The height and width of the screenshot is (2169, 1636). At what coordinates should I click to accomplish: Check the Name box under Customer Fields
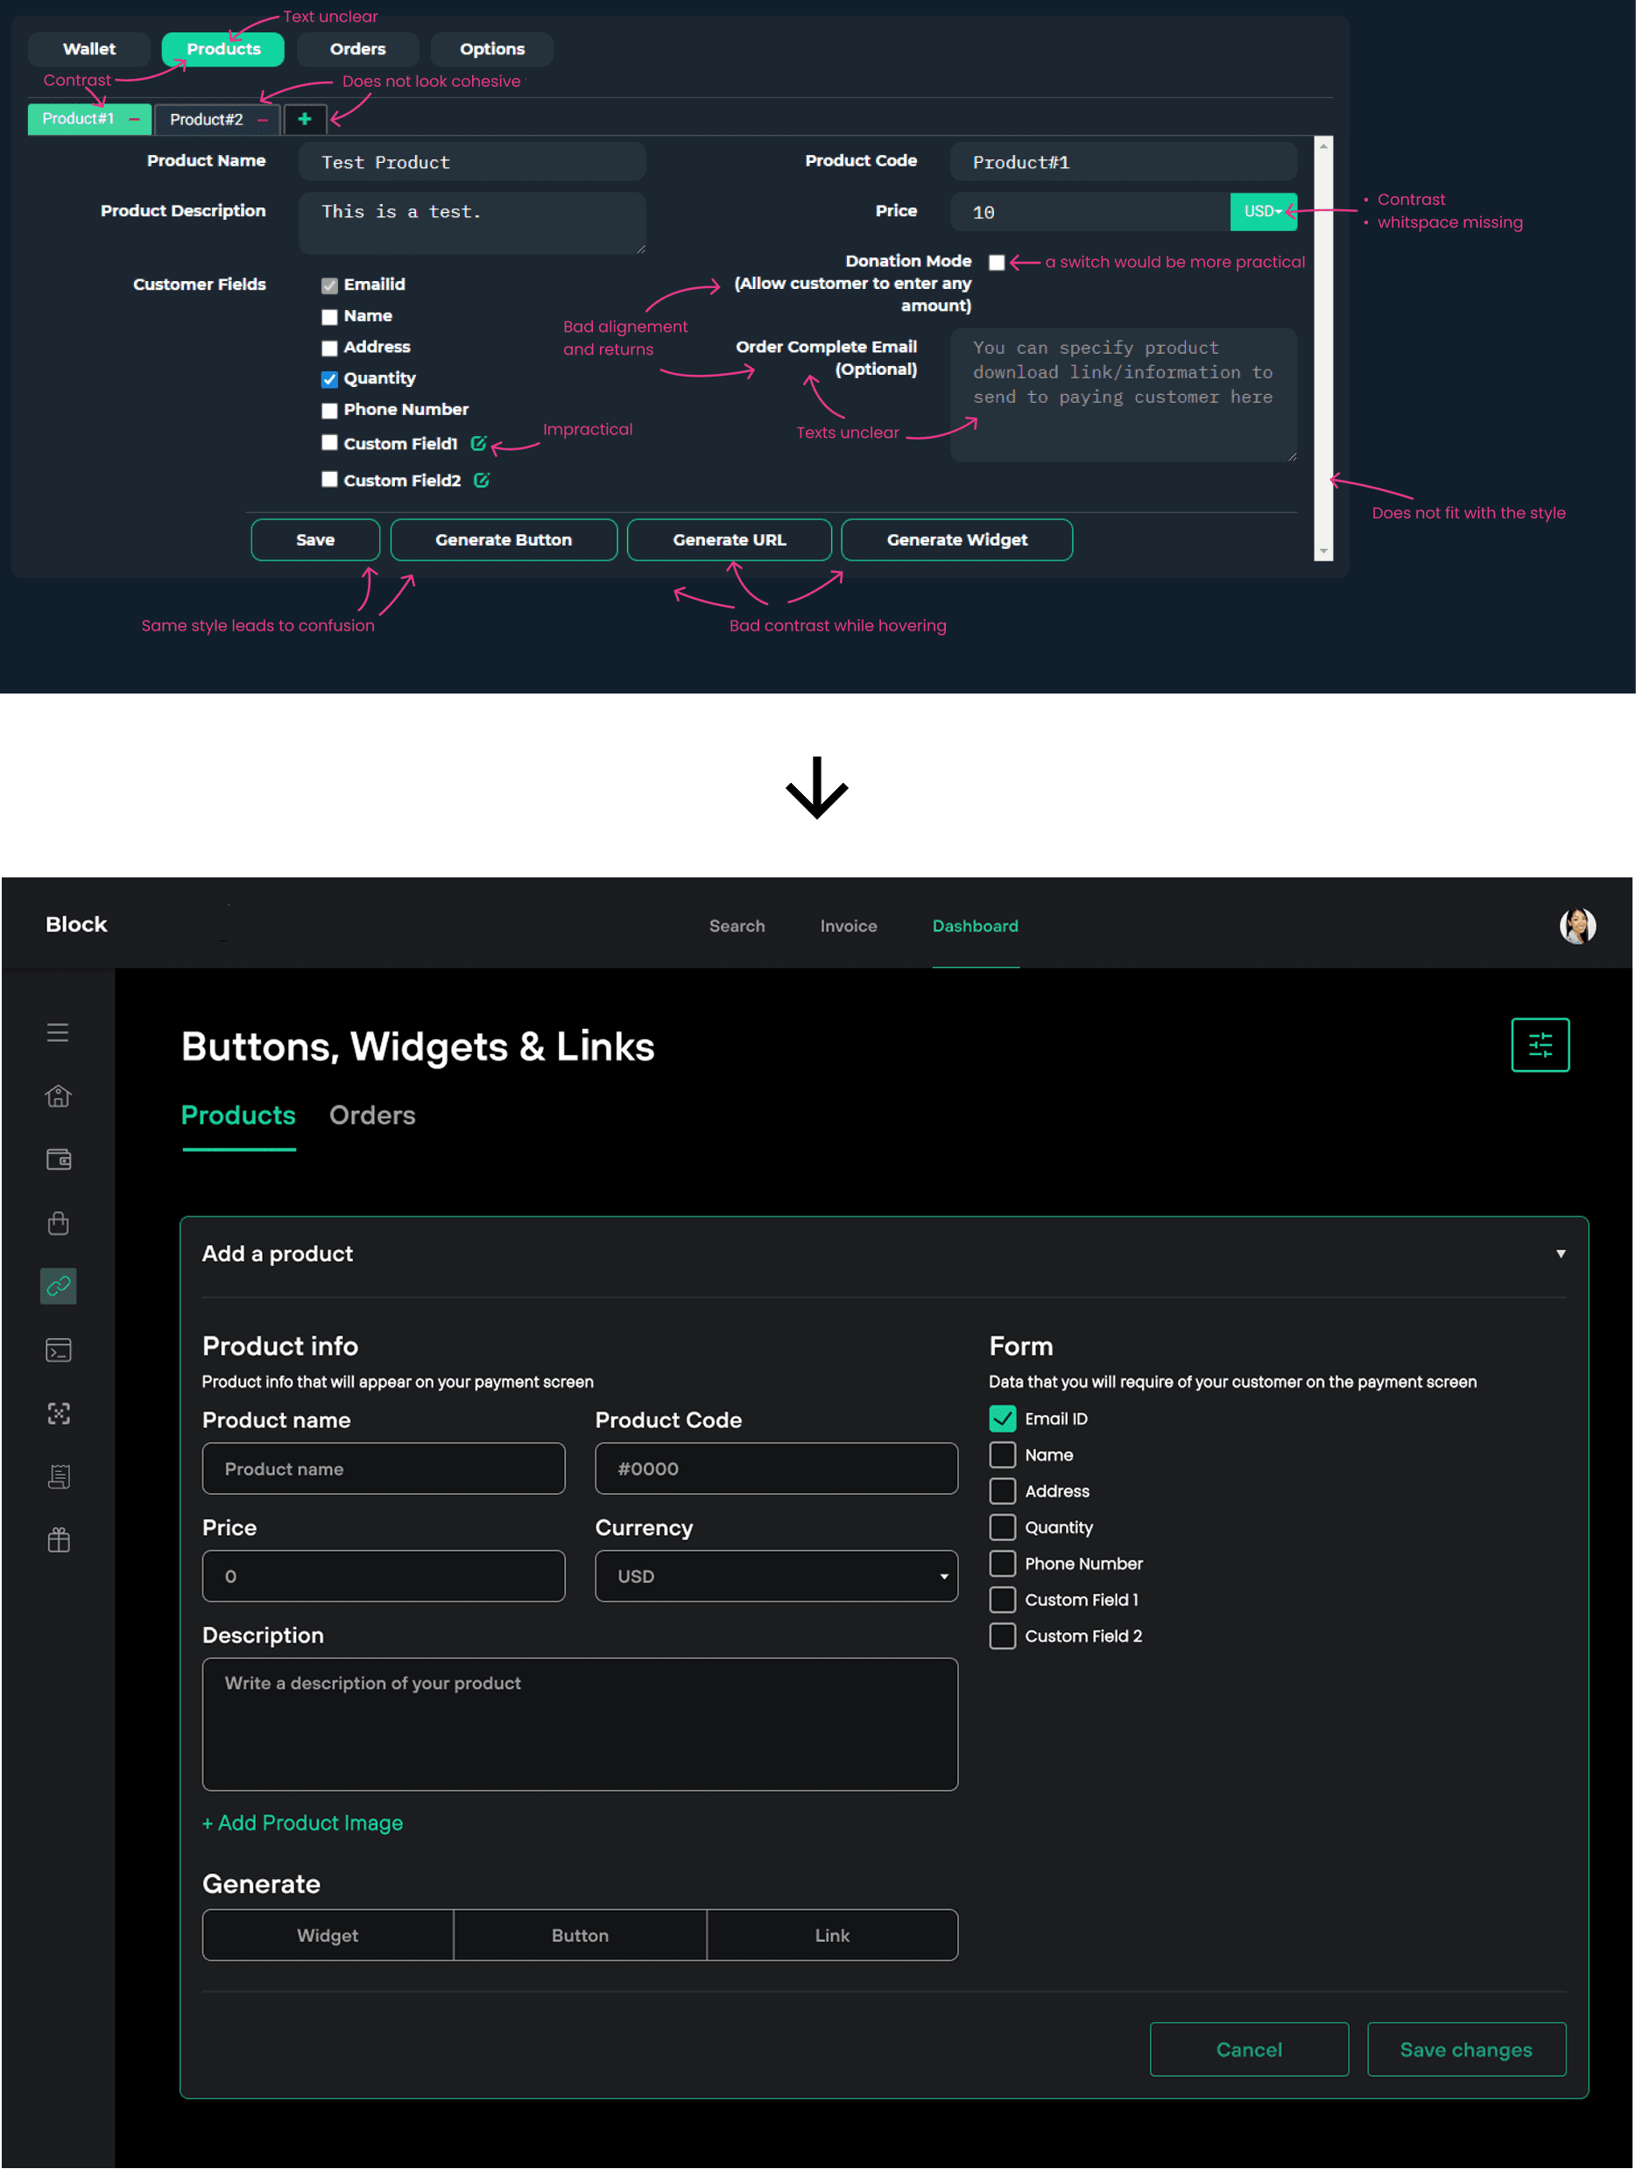329,317
